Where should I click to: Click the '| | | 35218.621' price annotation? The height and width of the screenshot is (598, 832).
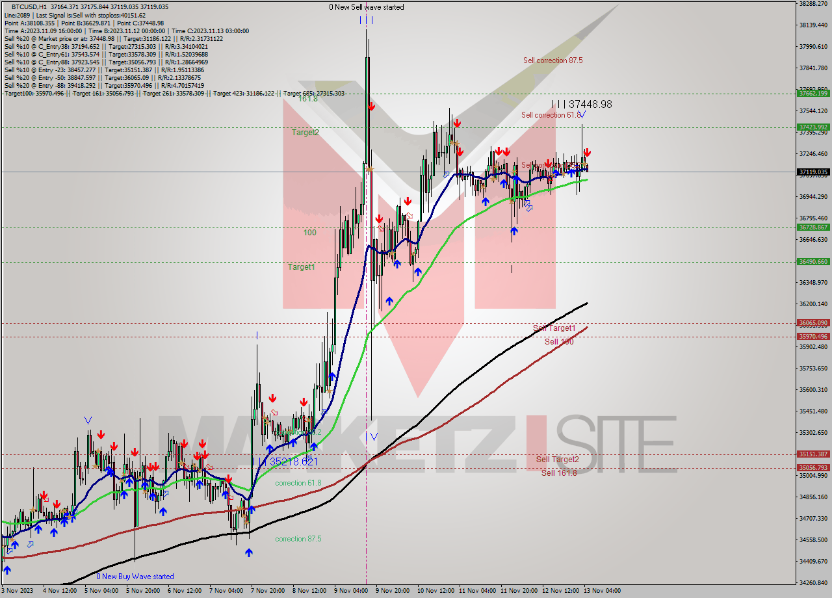[x=285, y=461]
